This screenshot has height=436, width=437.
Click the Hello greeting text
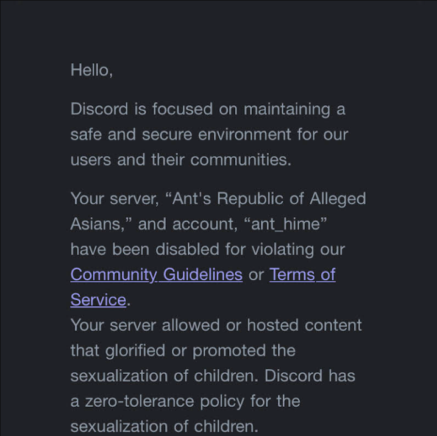91,70
